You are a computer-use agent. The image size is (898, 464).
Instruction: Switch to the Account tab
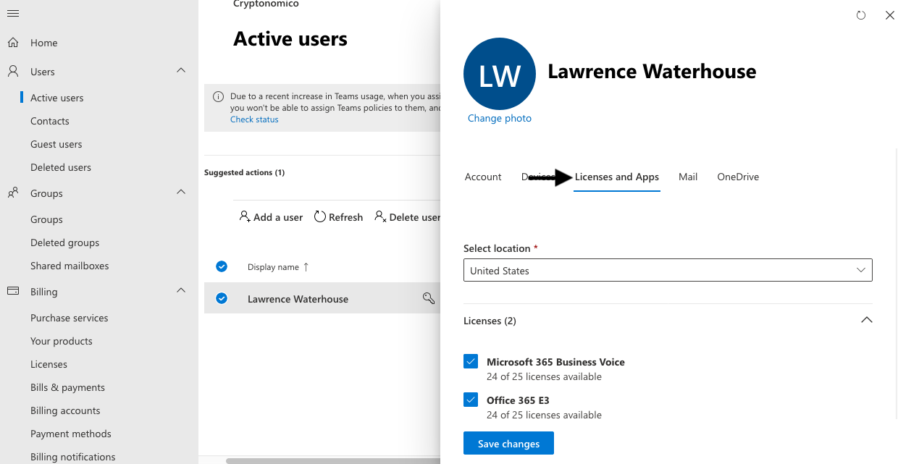483,177
